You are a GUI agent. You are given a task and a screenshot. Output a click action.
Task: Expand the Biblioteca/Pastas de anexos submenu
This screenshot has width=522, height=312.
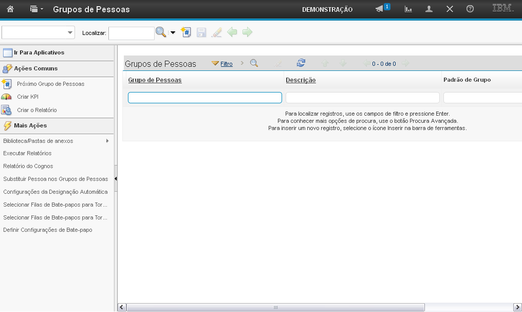point(107,141)
